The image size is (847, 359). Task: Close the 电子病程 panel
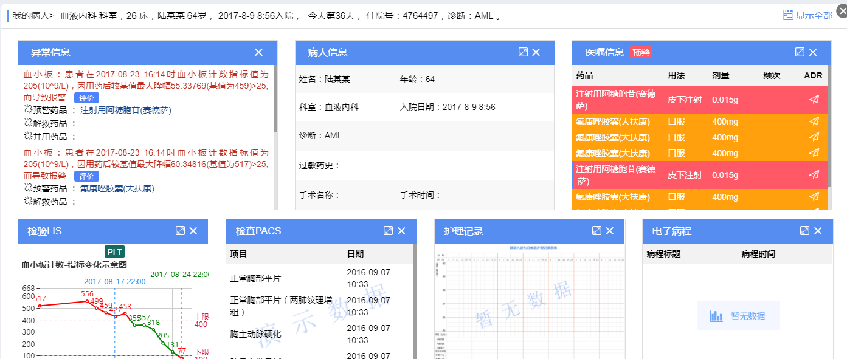click(x=818, y=231)
